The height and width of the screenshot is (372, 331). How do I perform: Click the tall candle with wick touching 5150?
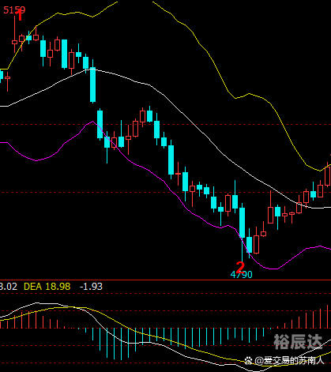pos(15,42)
